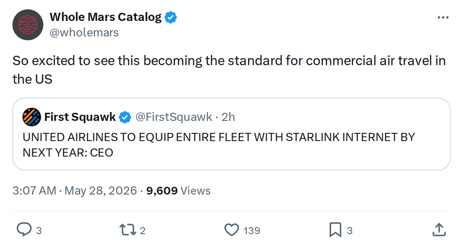Image resolution: width=463 pixels, height=248 pixels.
Task: Click the blue verified badge beside Whole Mars Catalog
Action: (171, 17)
